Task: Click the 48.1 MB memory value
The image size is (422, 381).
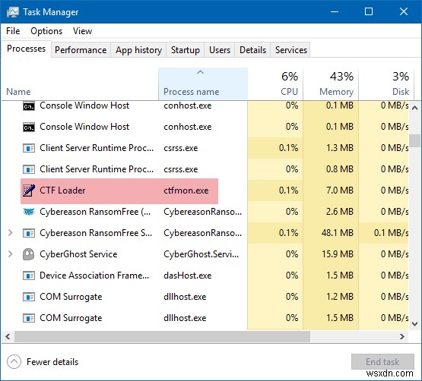Action: point(338,233)
